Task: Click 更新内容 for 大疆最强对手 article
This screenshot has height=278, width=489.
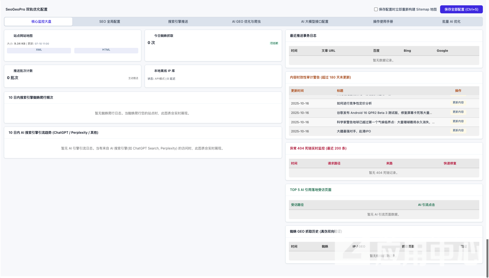Action: tap(458, 130)
